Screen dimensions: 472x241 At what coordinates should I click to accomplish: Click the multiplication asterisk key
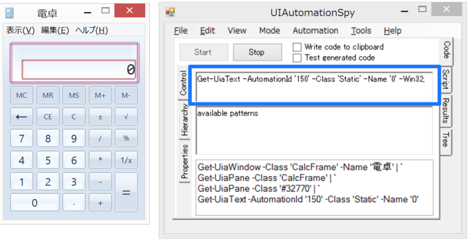[x=100, y=160]
